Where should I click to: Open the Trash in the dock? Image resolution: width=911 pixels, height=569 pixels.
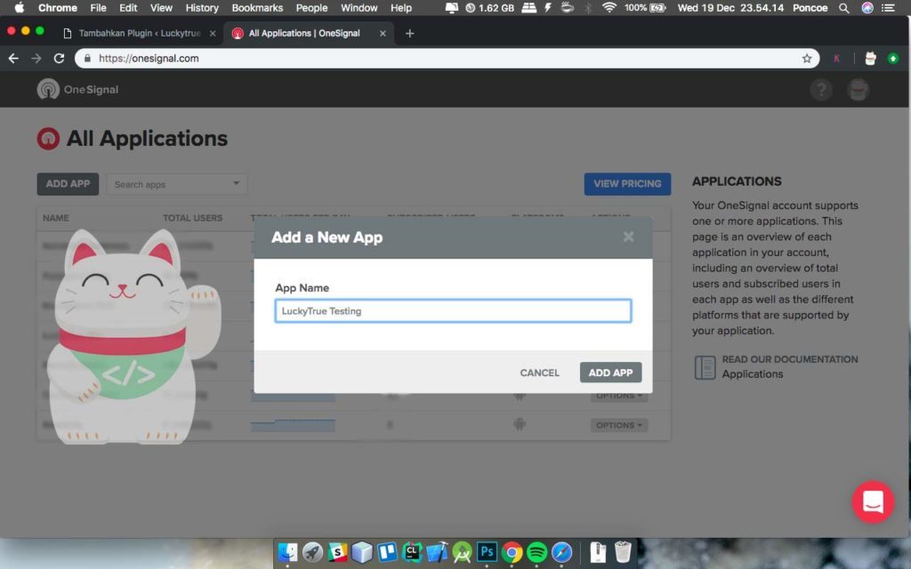pyautogui.click(x=622, y=552)
